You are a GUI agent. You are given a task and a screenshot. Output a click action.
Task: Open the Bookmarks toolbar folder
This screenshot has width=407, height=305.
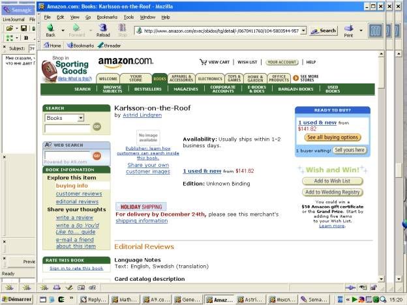point(80,46)
